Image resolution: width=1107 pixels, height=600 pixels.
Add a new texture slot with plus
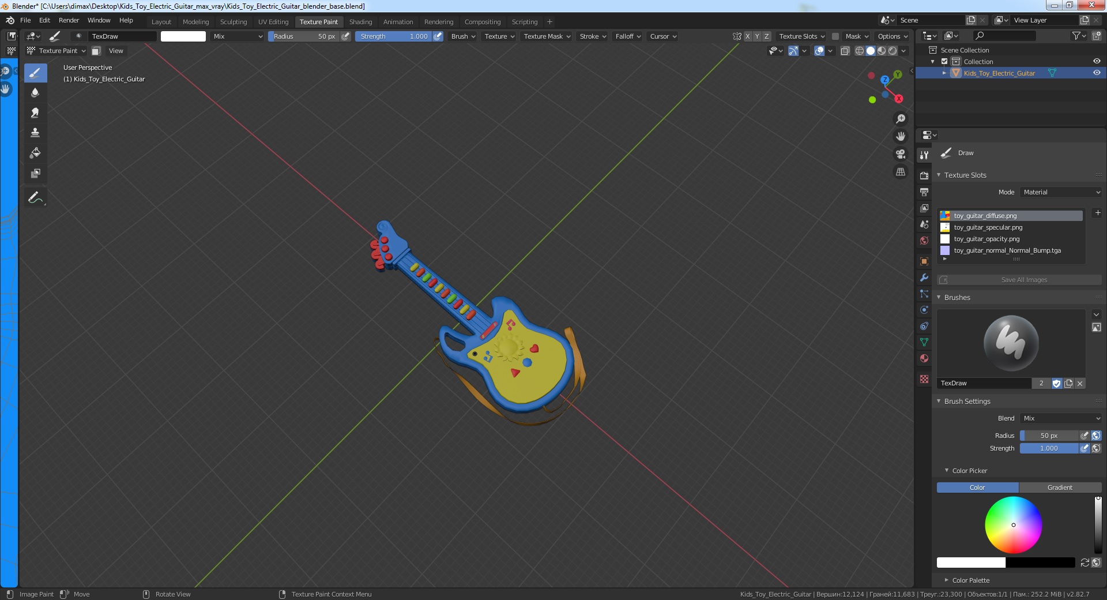pos(1097,213)
